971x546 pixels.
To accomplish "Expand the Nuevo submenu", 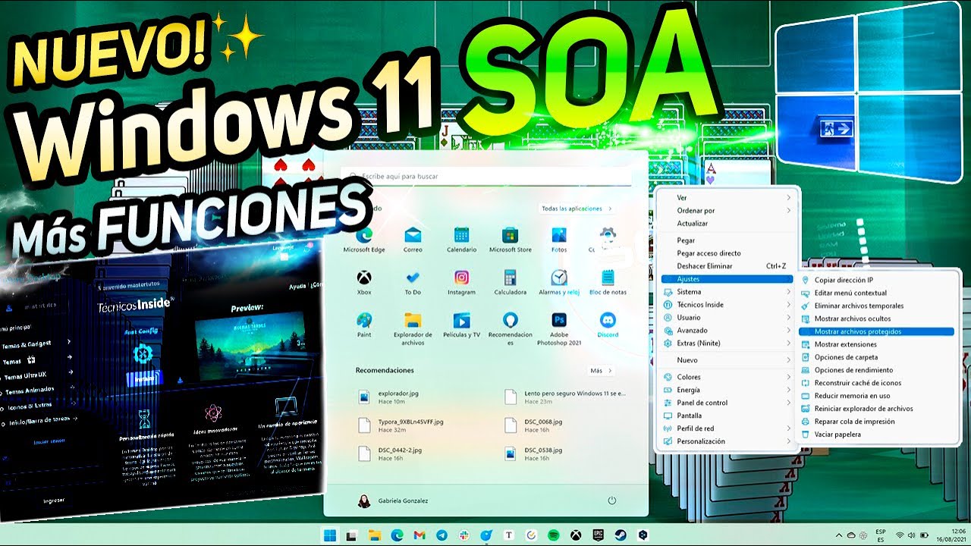I will pos(727,360).
